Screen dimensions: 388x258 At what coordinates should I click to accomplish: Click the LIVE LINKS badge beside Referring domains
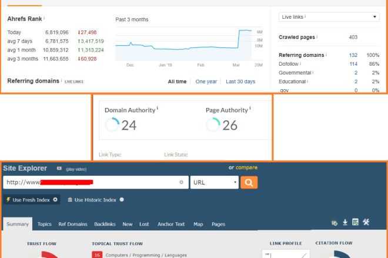74,82
